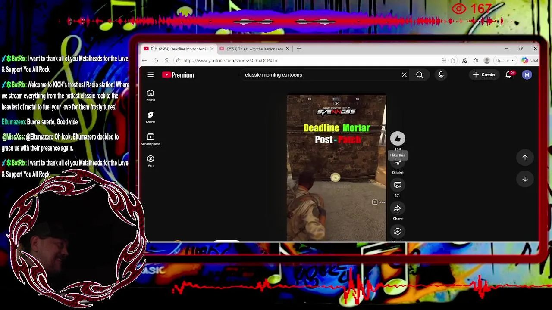552x310 pixels.
Task: Open the You section in sidebar
Action: (x=151, y=161)
